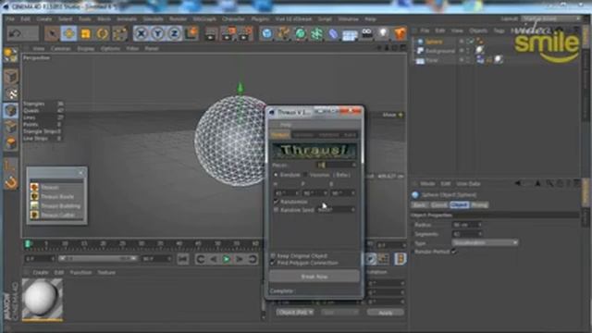Toggle the X axis lock
This screenshot has width=592, height=333.
tap(141, 34)
